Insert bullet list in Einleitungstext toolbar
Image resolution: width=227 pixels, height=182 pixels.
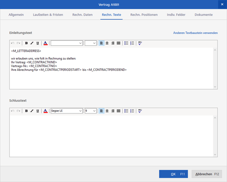[x=126, y=43]
